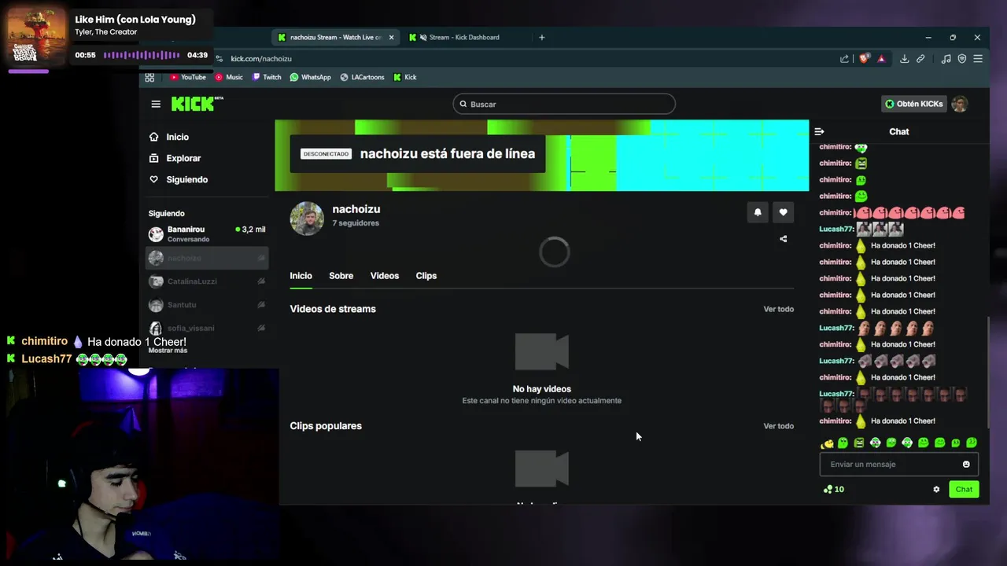
Task: Seek in the music widget waveform progress
Action: pos(142,55)
